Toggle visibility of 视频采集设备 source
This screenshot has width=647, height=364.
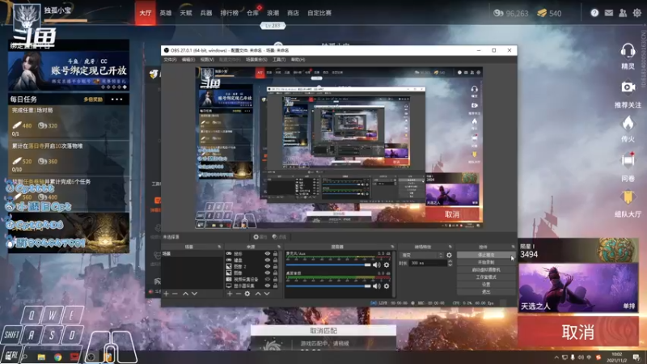click(268, 279)
